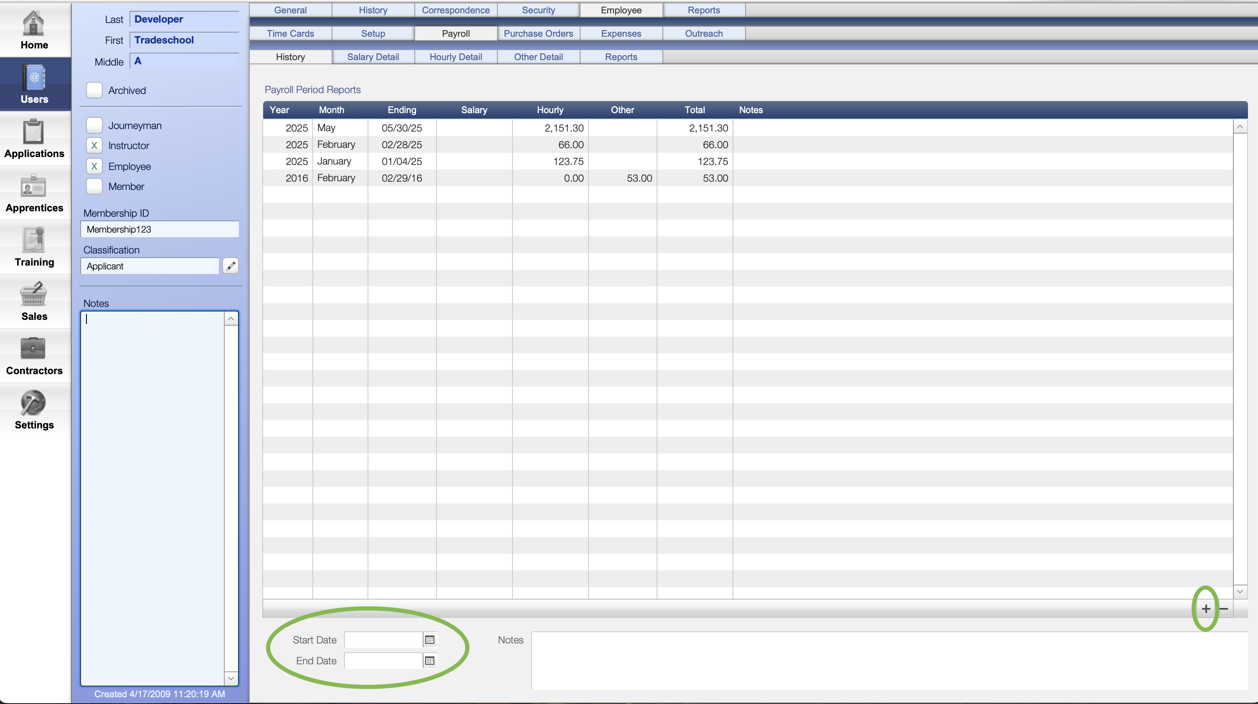The height and width of the screenshot is (704, 1258).
Task: Click the Middle name field
Action: [184, 61]
